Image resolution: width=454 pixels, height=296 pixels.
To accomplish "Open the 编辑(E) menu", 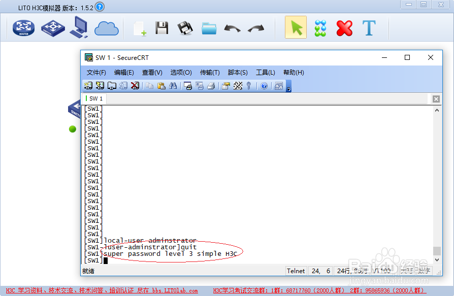I will [x=124, y=72].
